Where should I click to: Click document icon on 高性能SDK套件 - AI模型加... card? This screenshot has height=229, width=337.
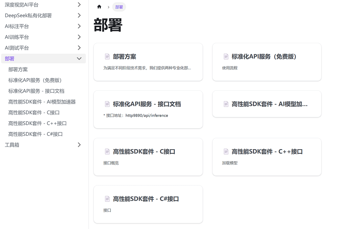(226, 104)
